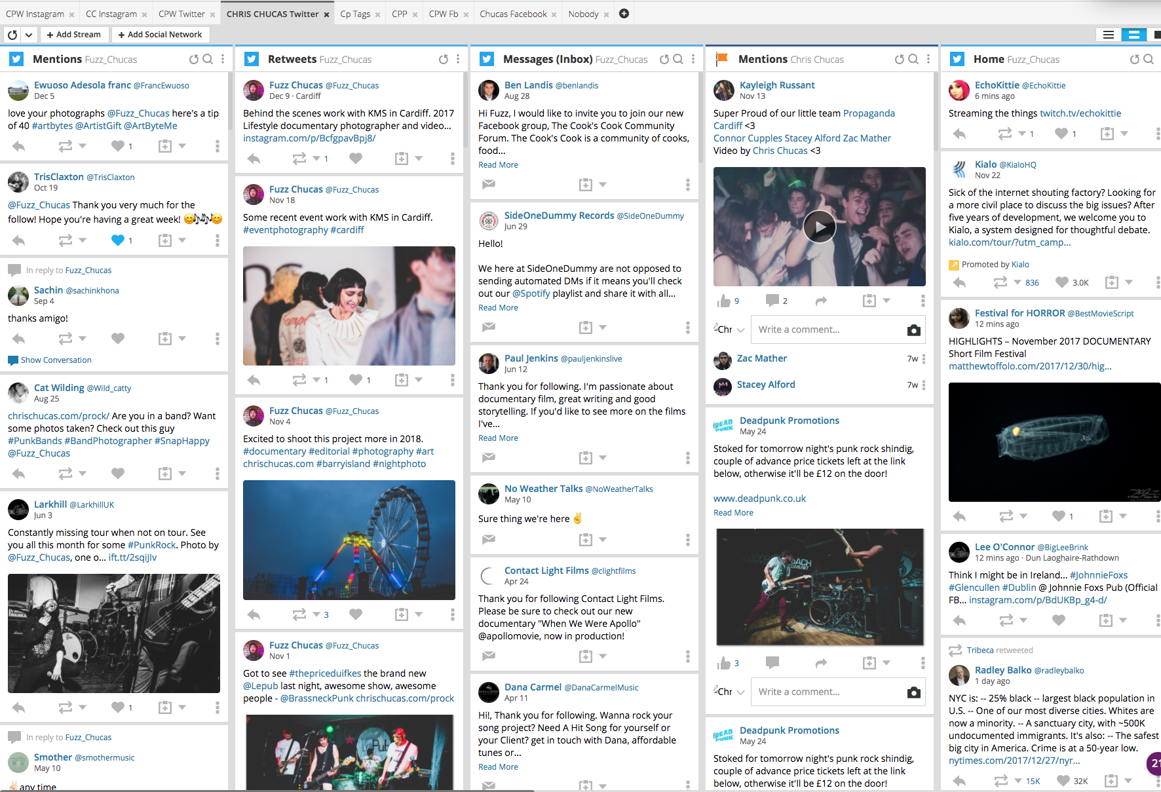Show Conversation for Sachin's reply
Viewport: 1161px width, 792px height.
(x=56, y=360)
